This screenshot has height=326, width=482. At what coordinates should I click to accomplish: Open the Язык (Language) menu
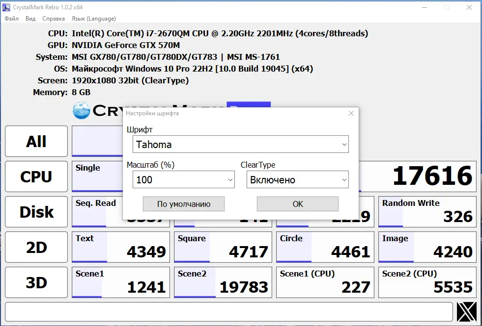click(x=93, y=19)
